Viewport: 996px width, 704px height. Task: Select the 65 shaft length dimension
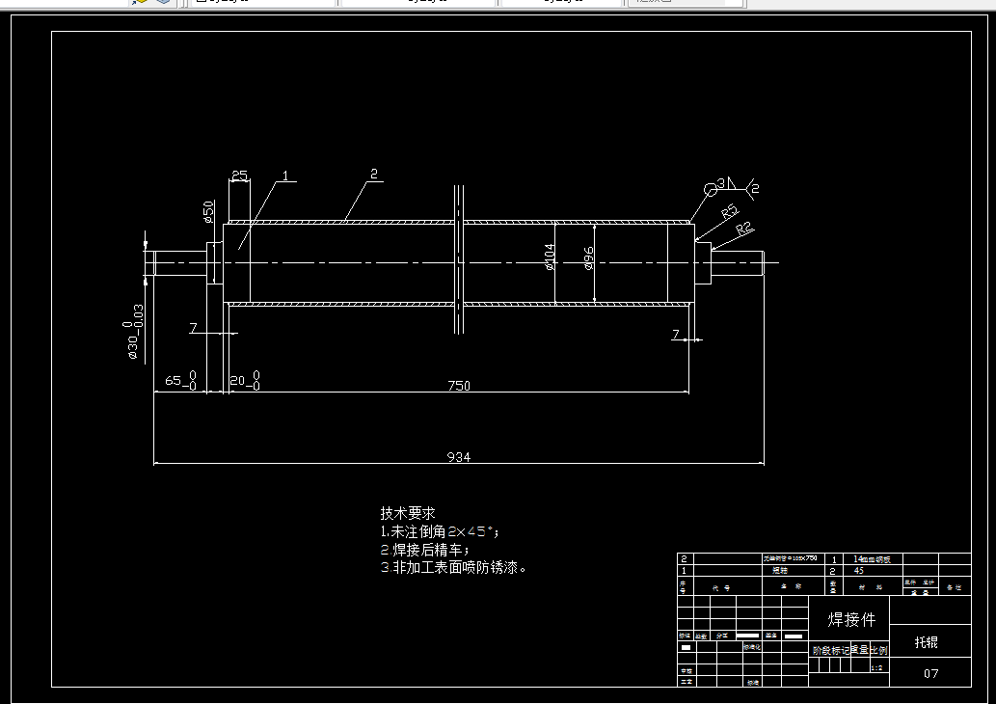click(181, 381)
